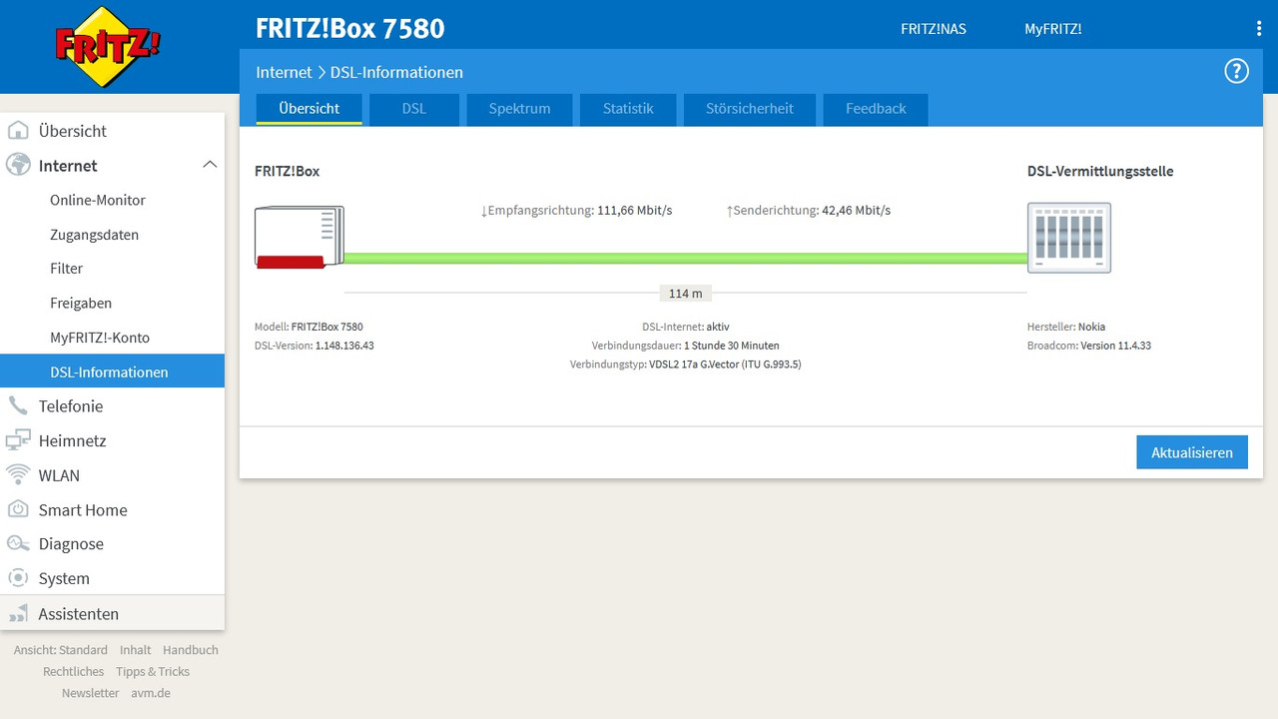The height and width of the screenshot is (719, 1278).
Task: Click the green DSL connection line
Action: [x=685, y=258]
